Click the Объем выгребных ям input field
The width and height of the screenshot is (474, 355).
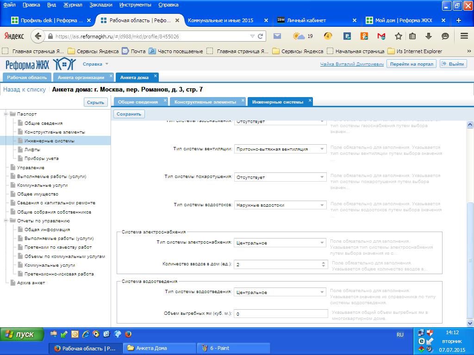[x=281, y=314]
